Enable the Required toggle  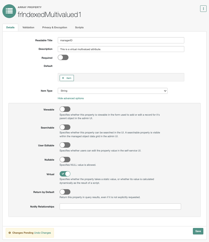pyautogui.click(x=63, y=57)
